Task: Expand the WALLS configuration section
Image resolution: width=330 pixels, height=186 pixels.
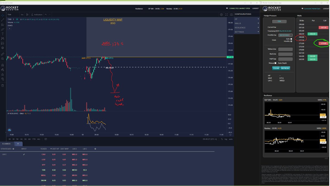Action: pos(247,23)
